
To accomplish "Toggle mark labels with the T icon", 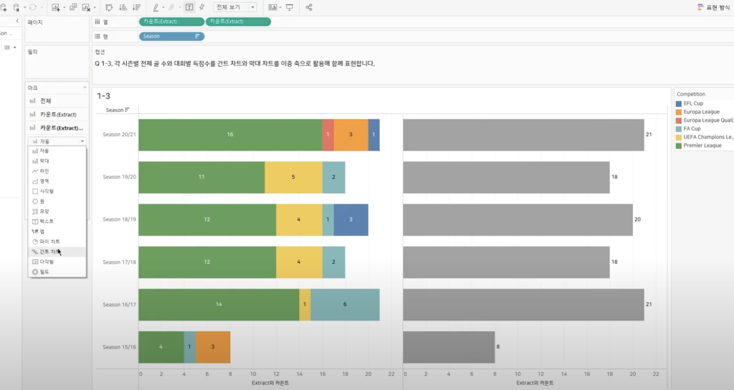I will [x=189, y=7].
